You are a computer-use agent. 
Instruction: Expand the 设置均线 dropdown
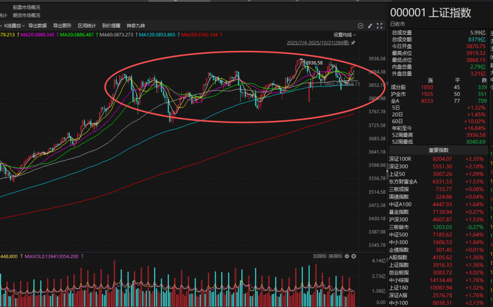pyautogui.click(x=345, y=35)
